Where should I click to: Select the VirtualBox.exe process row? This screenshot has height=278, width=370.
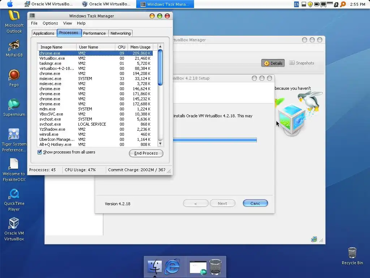(x=96, y=58)
